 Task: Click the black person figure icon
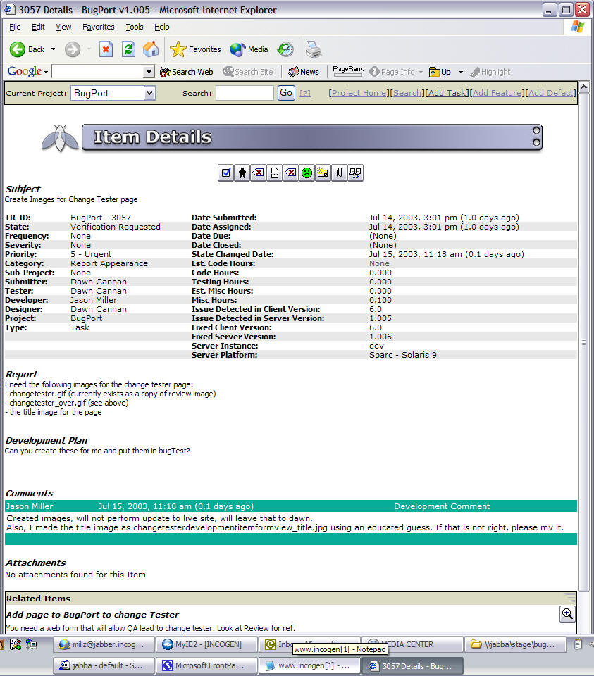click(x=242, y=173)
